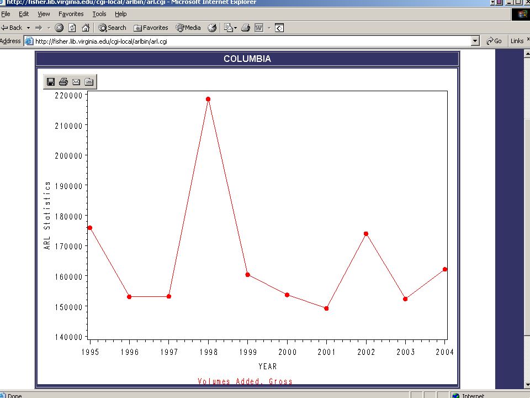Viewport: 530px width, 398px height.
Task: Click the Internet zone status indicator
Action: [469, 395]
